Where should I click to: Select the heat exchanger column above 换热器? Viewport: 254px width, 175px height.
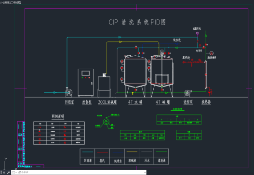tap(206, 75)
